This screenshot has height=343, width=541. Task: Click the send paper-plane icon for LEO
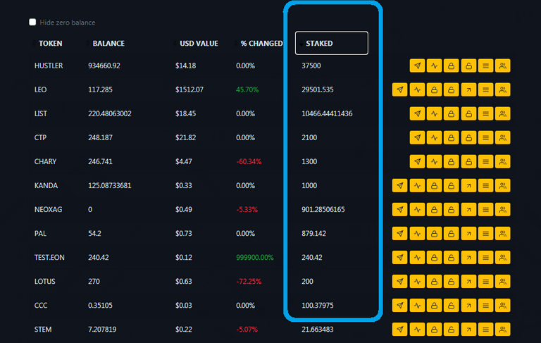click(x=400, y=89)
